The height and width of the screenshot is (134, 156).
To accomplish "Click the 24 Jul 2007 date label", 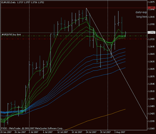I will point(91,132).
